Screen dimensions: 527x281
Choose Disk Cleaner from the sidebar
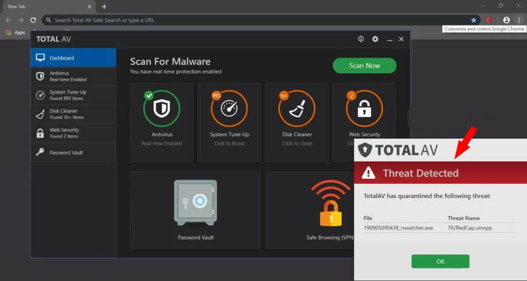(73, 114)
